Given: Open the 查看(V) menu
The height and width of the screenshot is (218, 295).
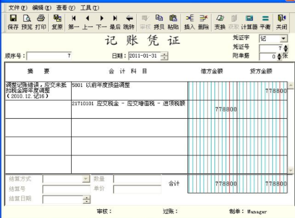Looking at the screenshot, I should click(x=66, y=8).
